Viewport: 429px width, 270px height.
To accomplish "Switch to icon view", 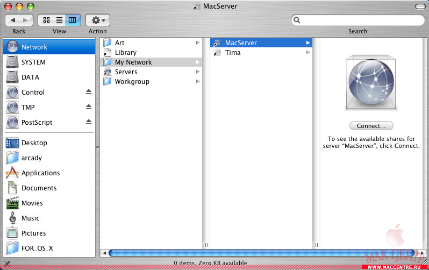I will pyautogui.click(x=47, y=20).
